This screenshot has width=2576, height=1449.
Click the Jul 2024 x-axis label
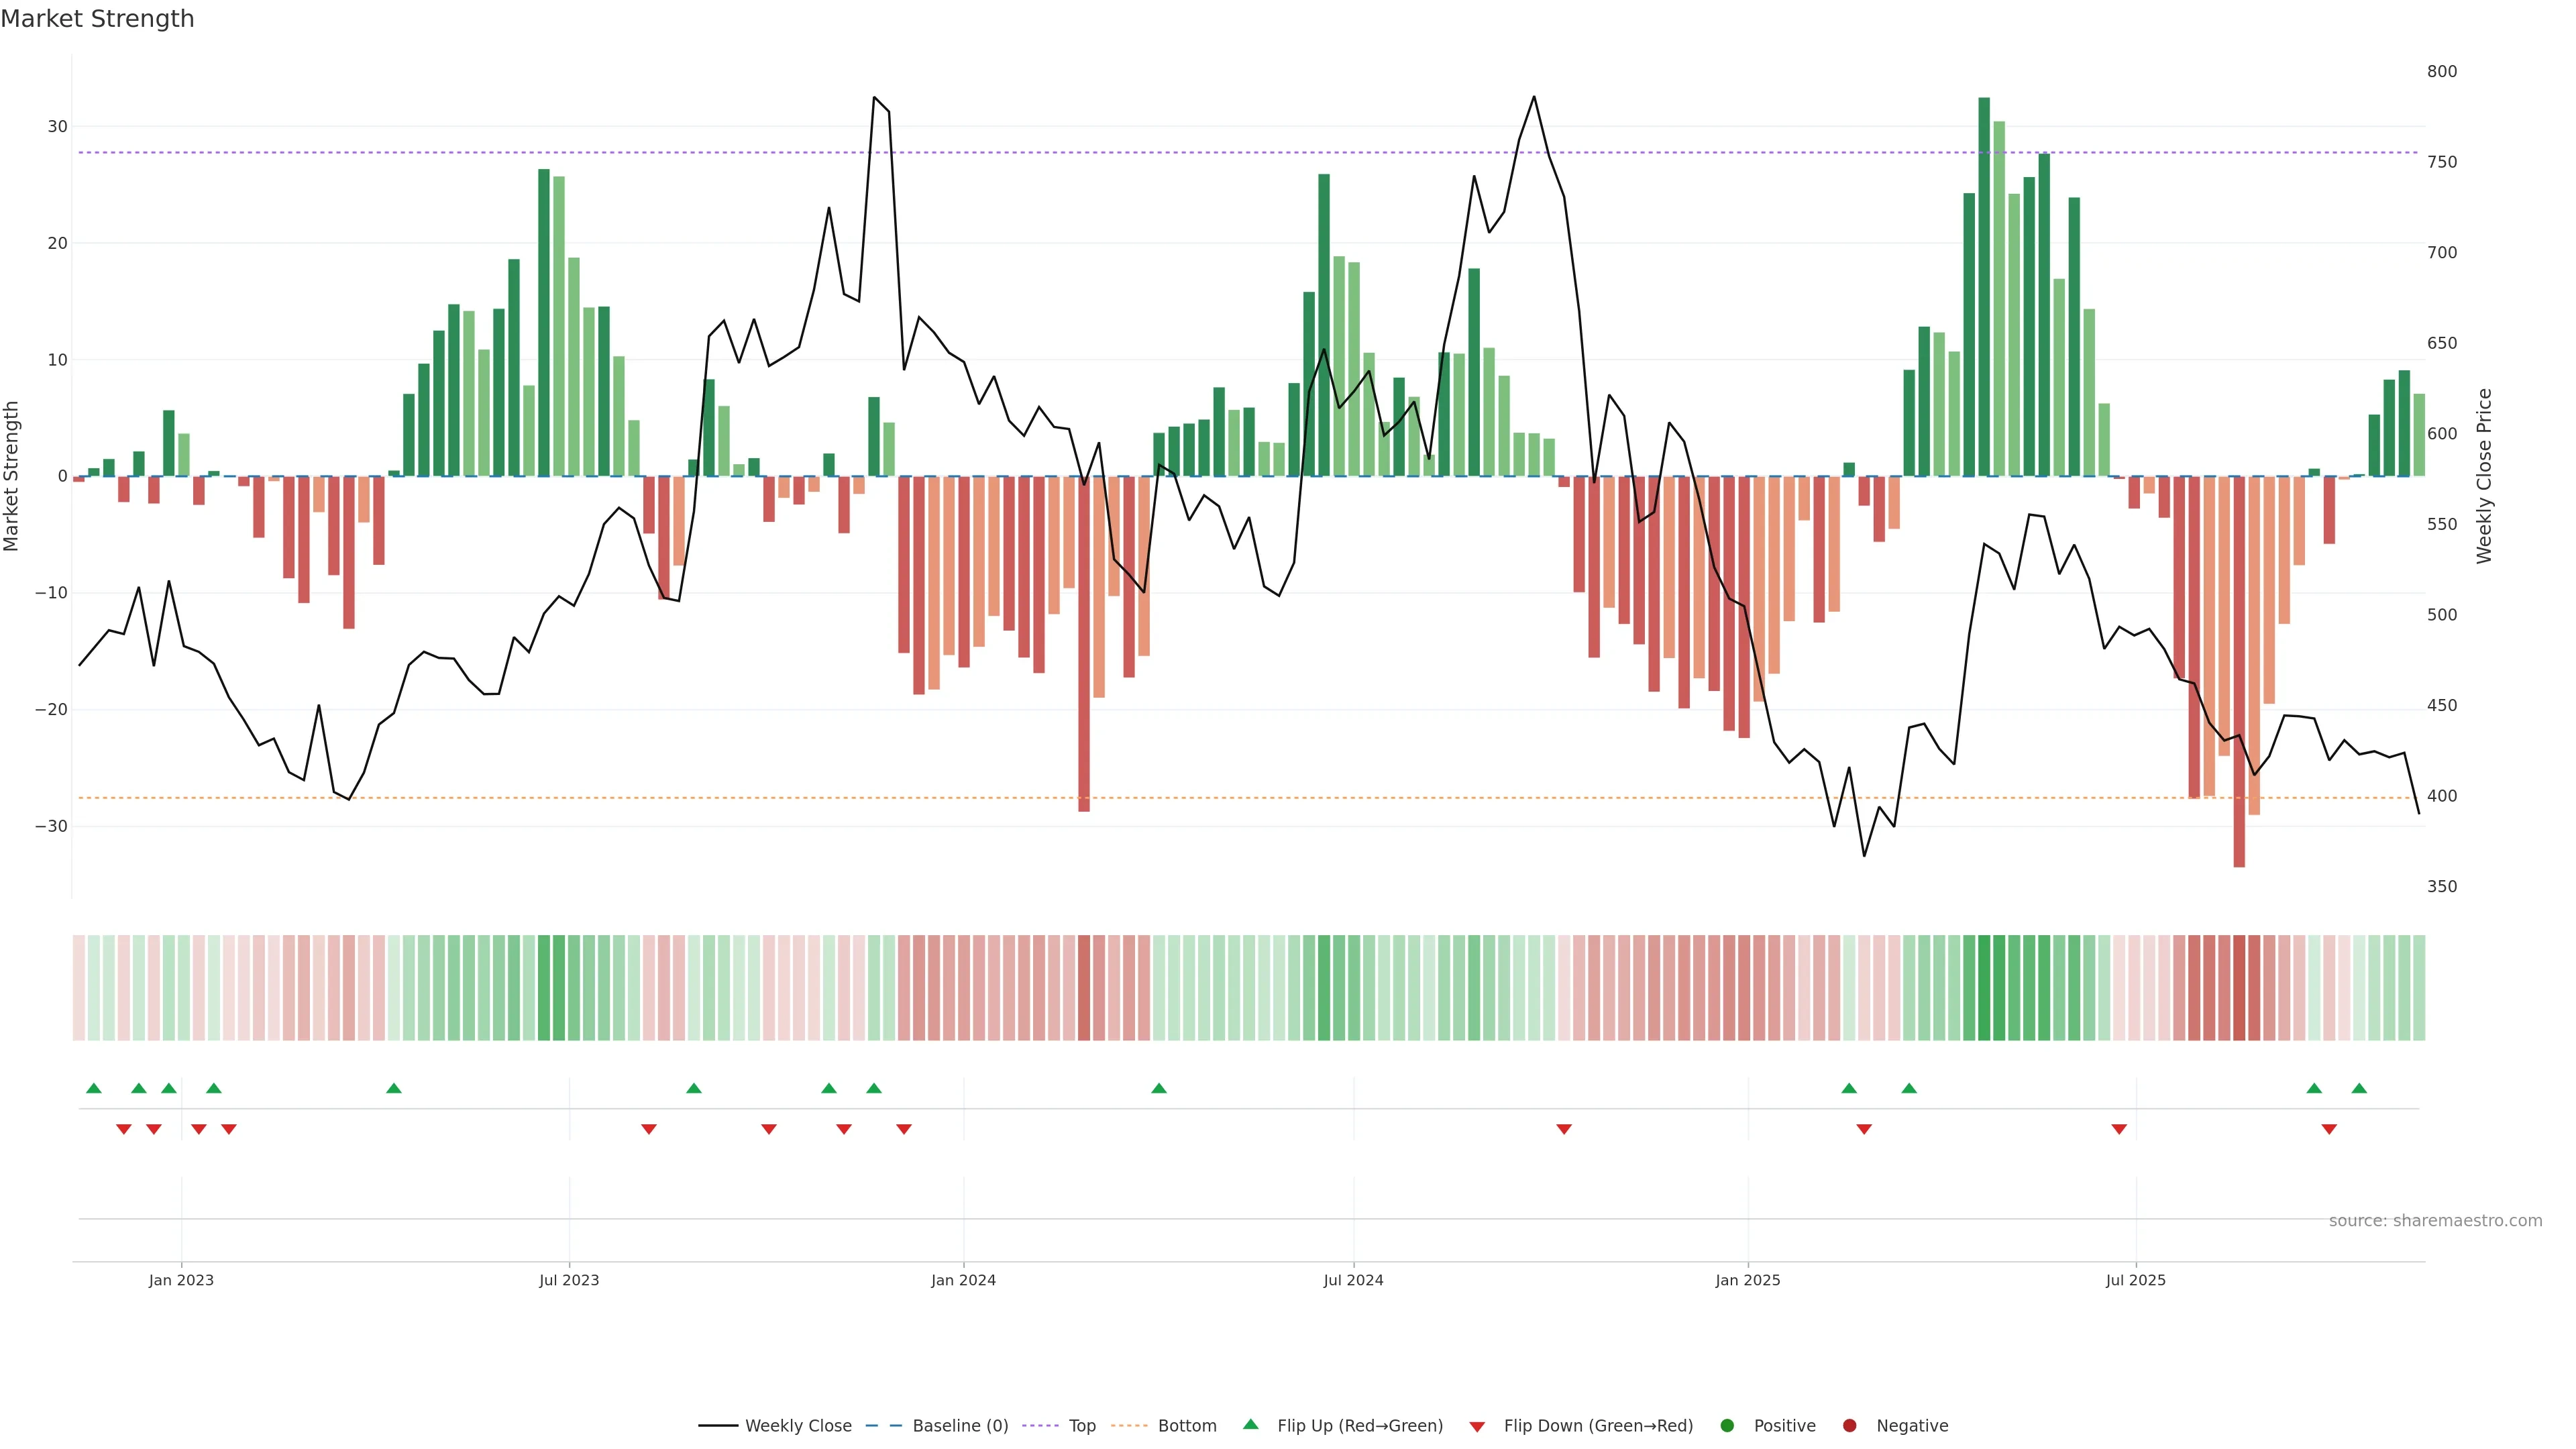(1353, 1280)
